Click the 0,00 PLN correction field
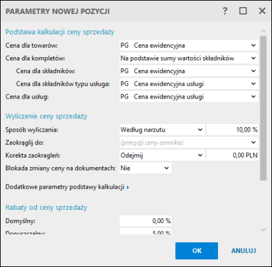This screenshot has width=272, height=267. click(233, 155)
